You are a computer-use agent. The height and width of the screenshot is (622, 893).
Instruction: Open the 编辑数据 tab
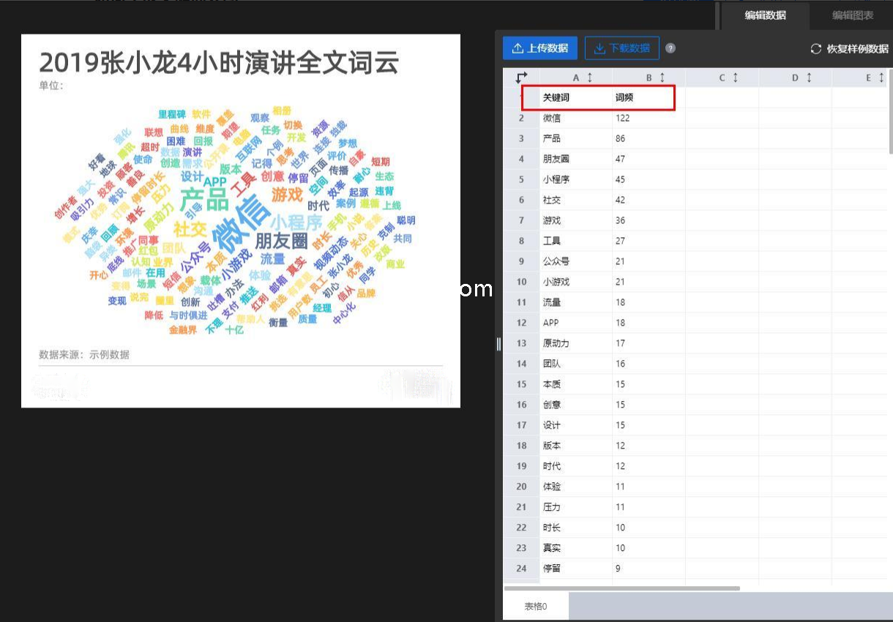click(x=765, y=15)
